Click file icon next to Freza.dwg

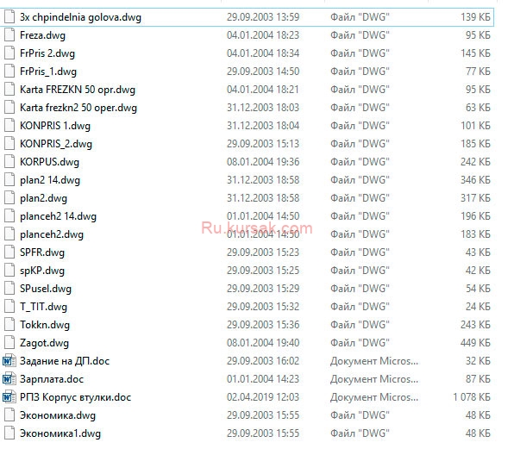pyautogui.click(x=9, y=34)
